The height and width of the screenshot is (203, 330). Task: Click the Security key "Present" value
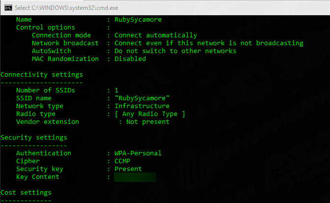tap(128, 169)
